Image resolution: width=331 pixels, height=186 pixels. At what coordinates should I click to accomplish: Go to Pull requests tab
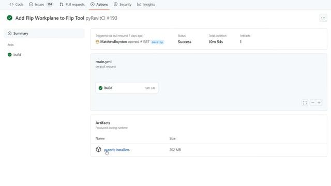[72, 4]
